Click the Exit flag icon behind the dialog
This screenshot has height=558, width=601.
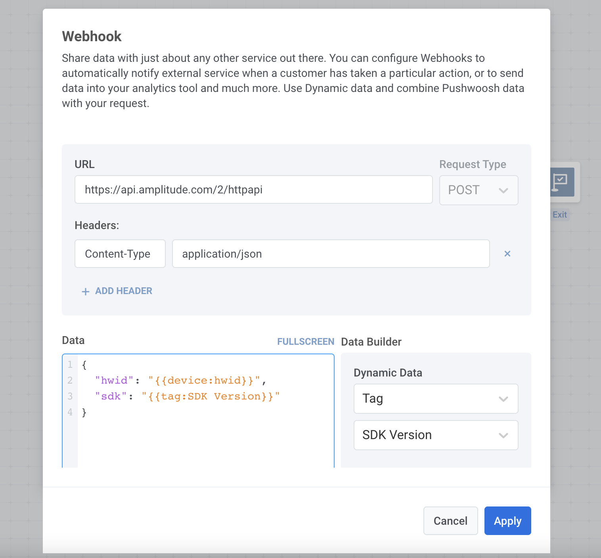(x=562, y=182)
